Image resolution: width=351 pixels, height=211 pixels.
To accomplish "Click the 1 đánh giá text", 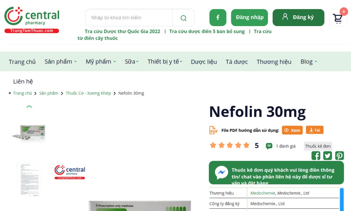I will (286, 146).
